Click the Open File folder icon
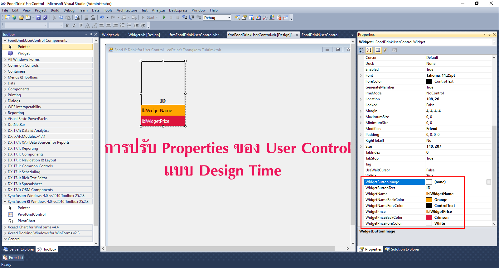 pos(21,18)
